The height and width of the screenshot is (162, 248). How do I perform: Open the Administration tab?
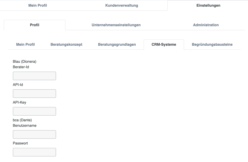206,25
